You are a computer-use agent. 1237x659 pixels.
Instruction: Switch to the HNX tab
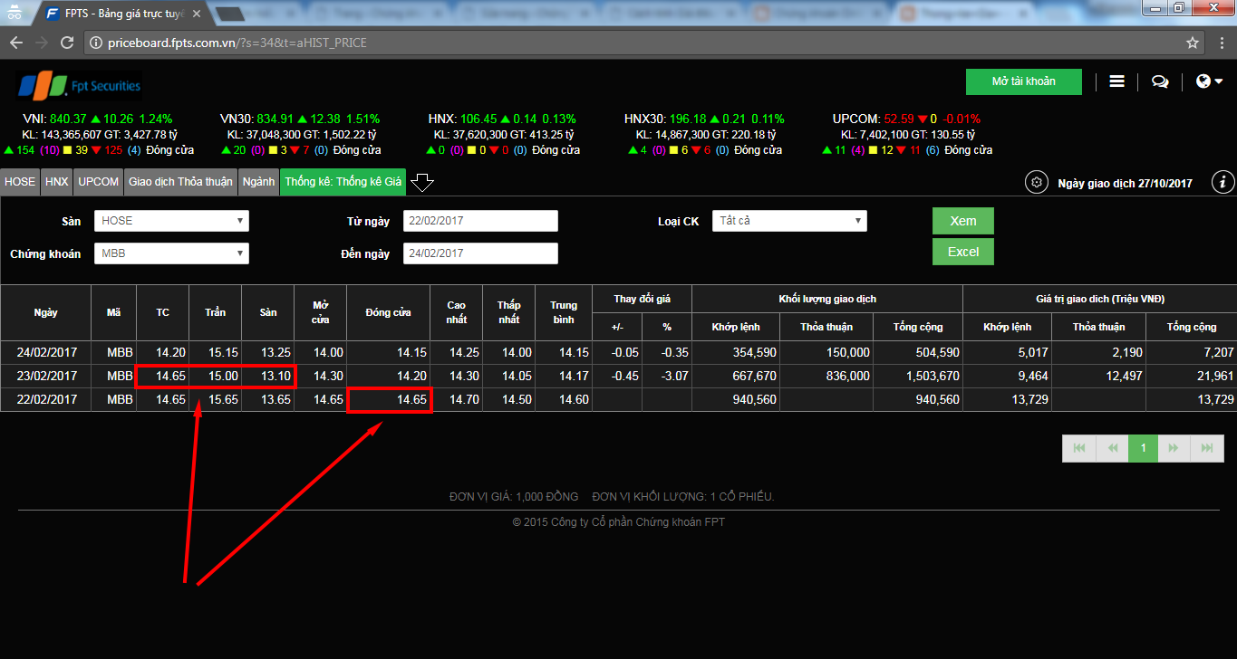click(56, 182)
